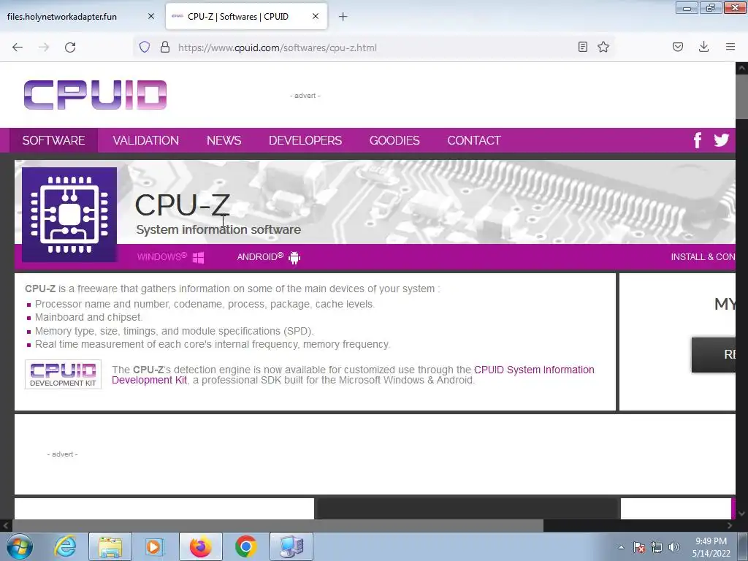The height and width of the screenshot is (561, 748).
Task: Jump to INSTALL & CONFIG section link
Action: pyautogui.click(x=703, y=256)
